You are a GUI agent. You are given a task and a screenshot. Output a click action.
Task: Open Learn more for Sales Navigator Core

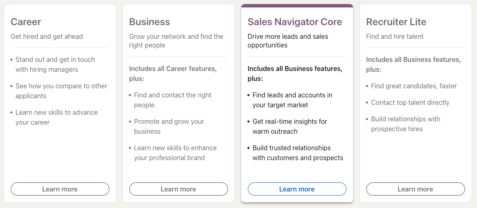[x=297, y=189]
